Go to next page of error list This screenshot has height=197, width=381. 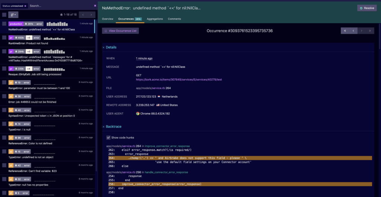click(91, 15)
